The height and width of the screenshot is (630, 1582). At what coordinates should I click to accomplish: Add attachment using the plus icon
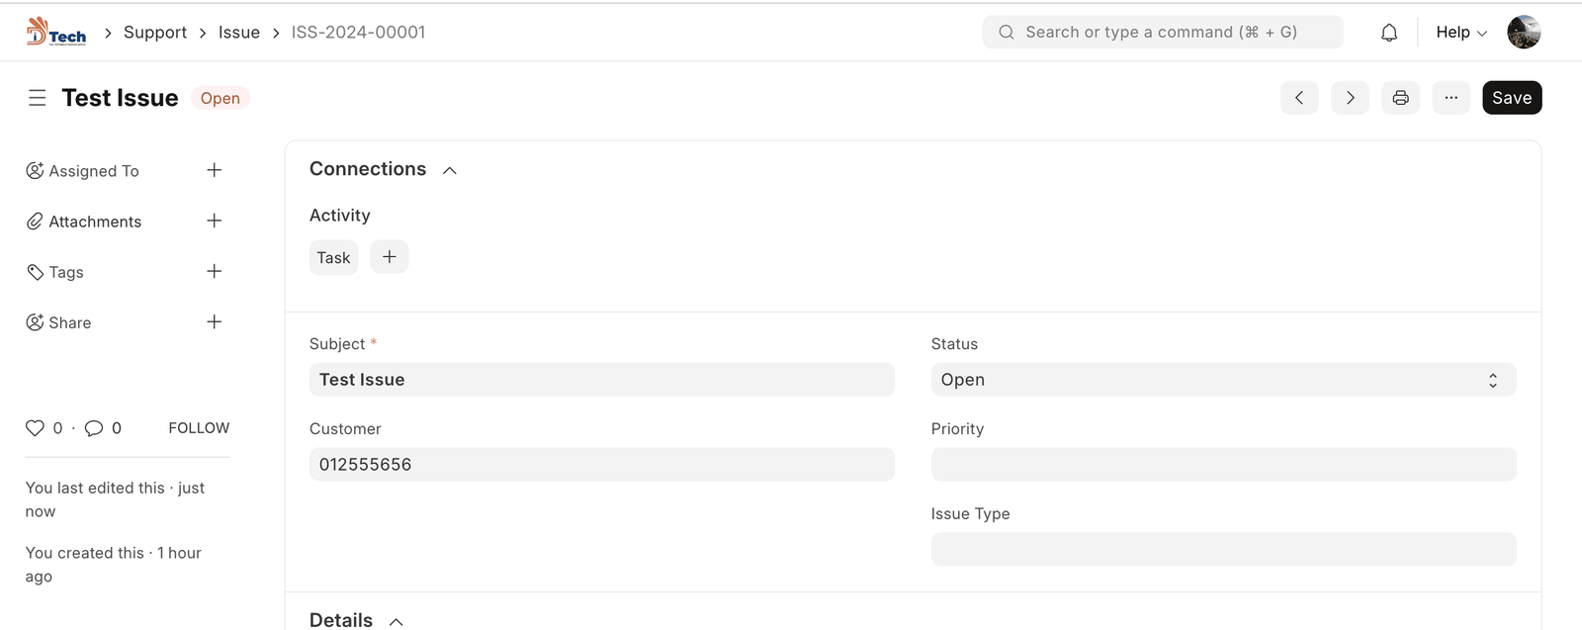click(x=214, y=221)
